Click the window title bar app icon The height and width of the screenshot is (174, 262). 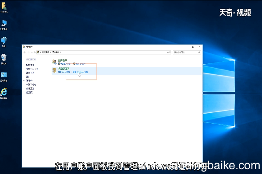click(x=24, y=47)
